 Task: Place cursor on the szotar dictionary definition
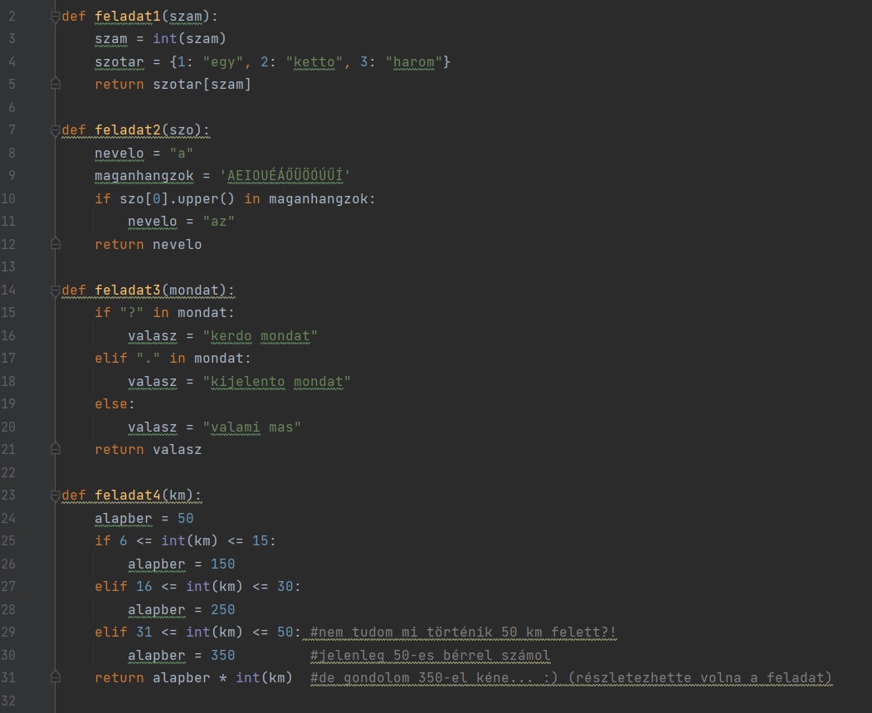pyautogui.click(x=272, y=61)
